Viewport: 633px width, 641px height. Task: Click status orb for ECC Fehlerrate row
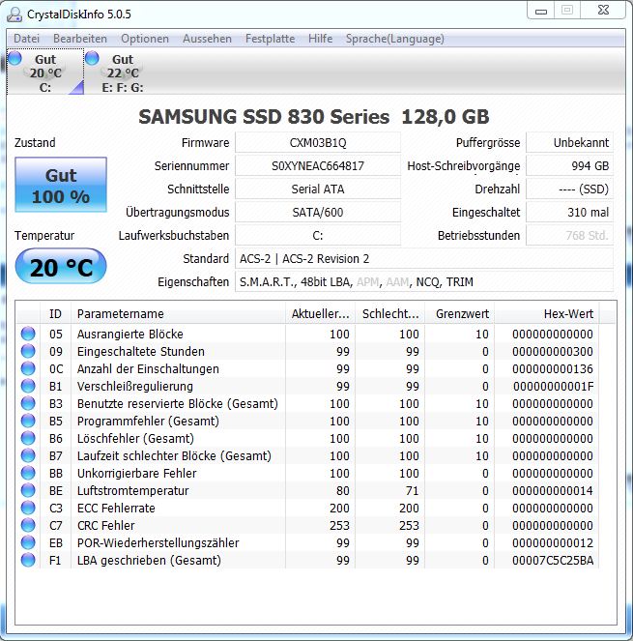coord(28,508)
